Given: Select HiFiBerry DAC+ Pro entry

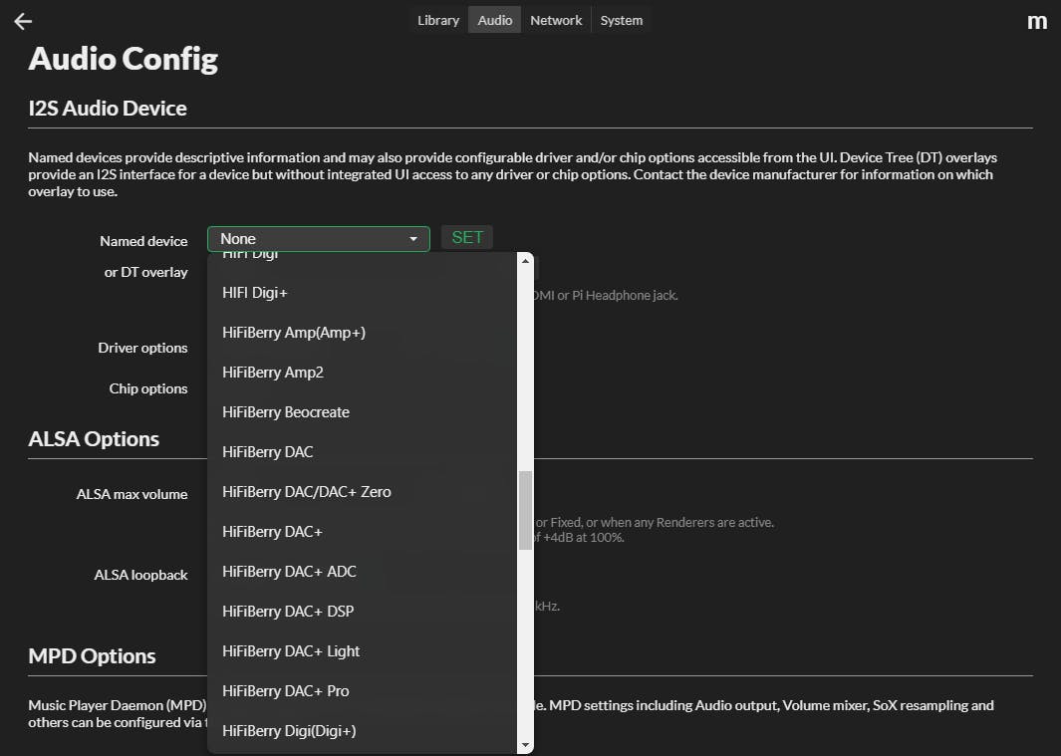Looking at the screenshot, I should click(x=285, y=691).
